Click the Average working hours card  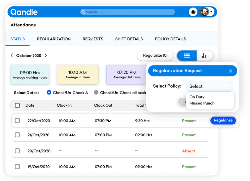point(30,75)
